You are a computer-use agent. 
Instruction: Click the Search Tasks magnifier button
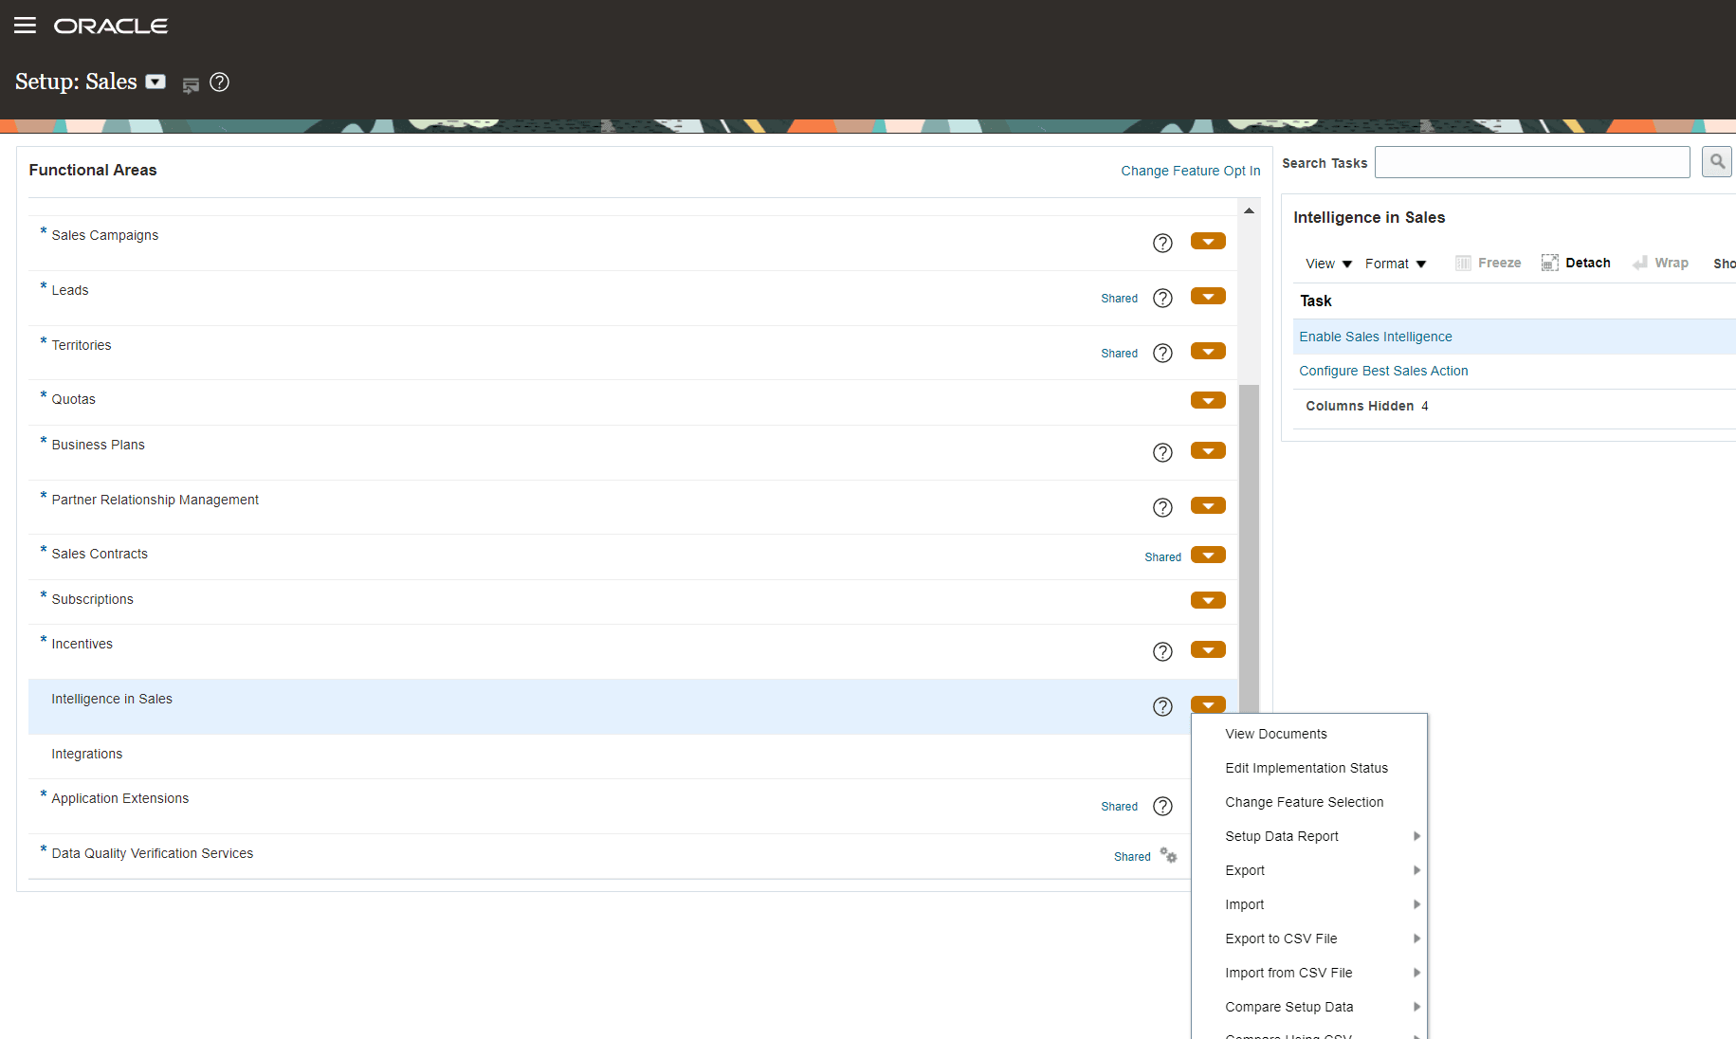[x=1717, y=162]
